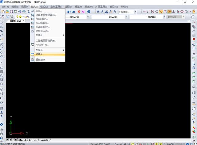Toggle MODEL space button in status bar
This screenshot has height=145, width=197.
click(171, 144)
